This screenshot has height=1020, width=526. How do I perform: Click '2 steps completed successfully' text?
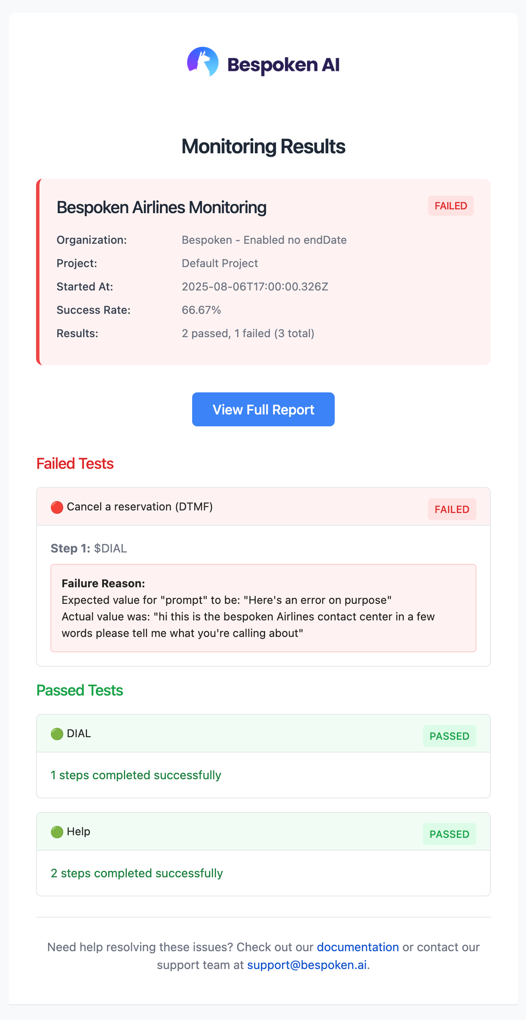pos(137,873)
